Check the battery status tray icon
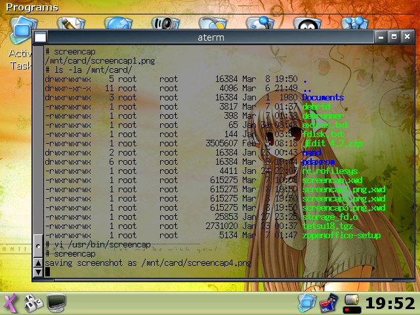This screenshot has height=315, width=420. pyautogui.click(x=351, y=303)
